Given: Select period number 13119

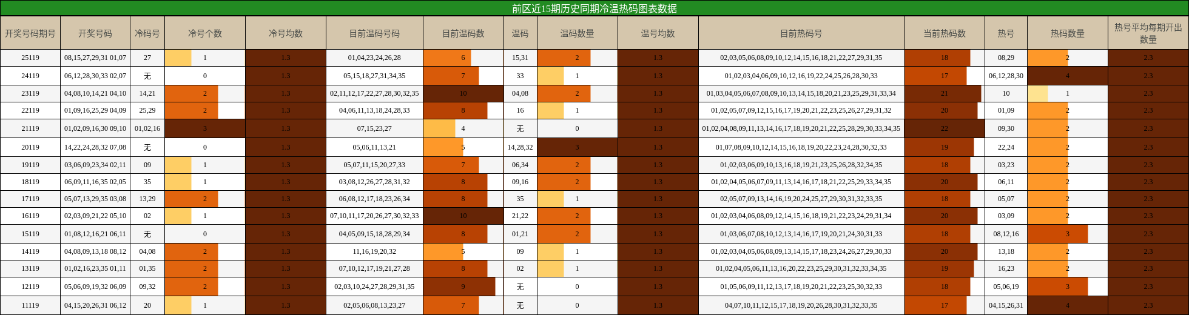Looking at the screenshot, I should click(x=30, y=268).
